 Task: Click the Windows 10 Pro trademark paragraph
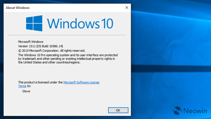(x=68, y=59)
